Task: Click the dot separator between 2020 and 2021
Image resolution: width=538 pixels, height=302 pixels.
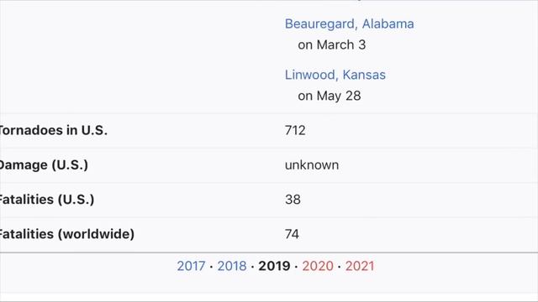Action: (x=340, y=267)
